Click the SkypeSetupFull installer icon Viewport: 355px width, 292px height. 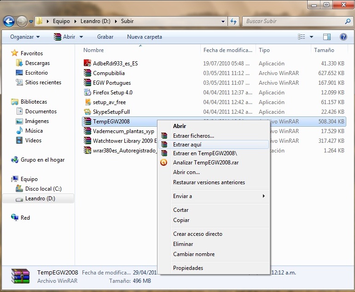pos(87,111)
